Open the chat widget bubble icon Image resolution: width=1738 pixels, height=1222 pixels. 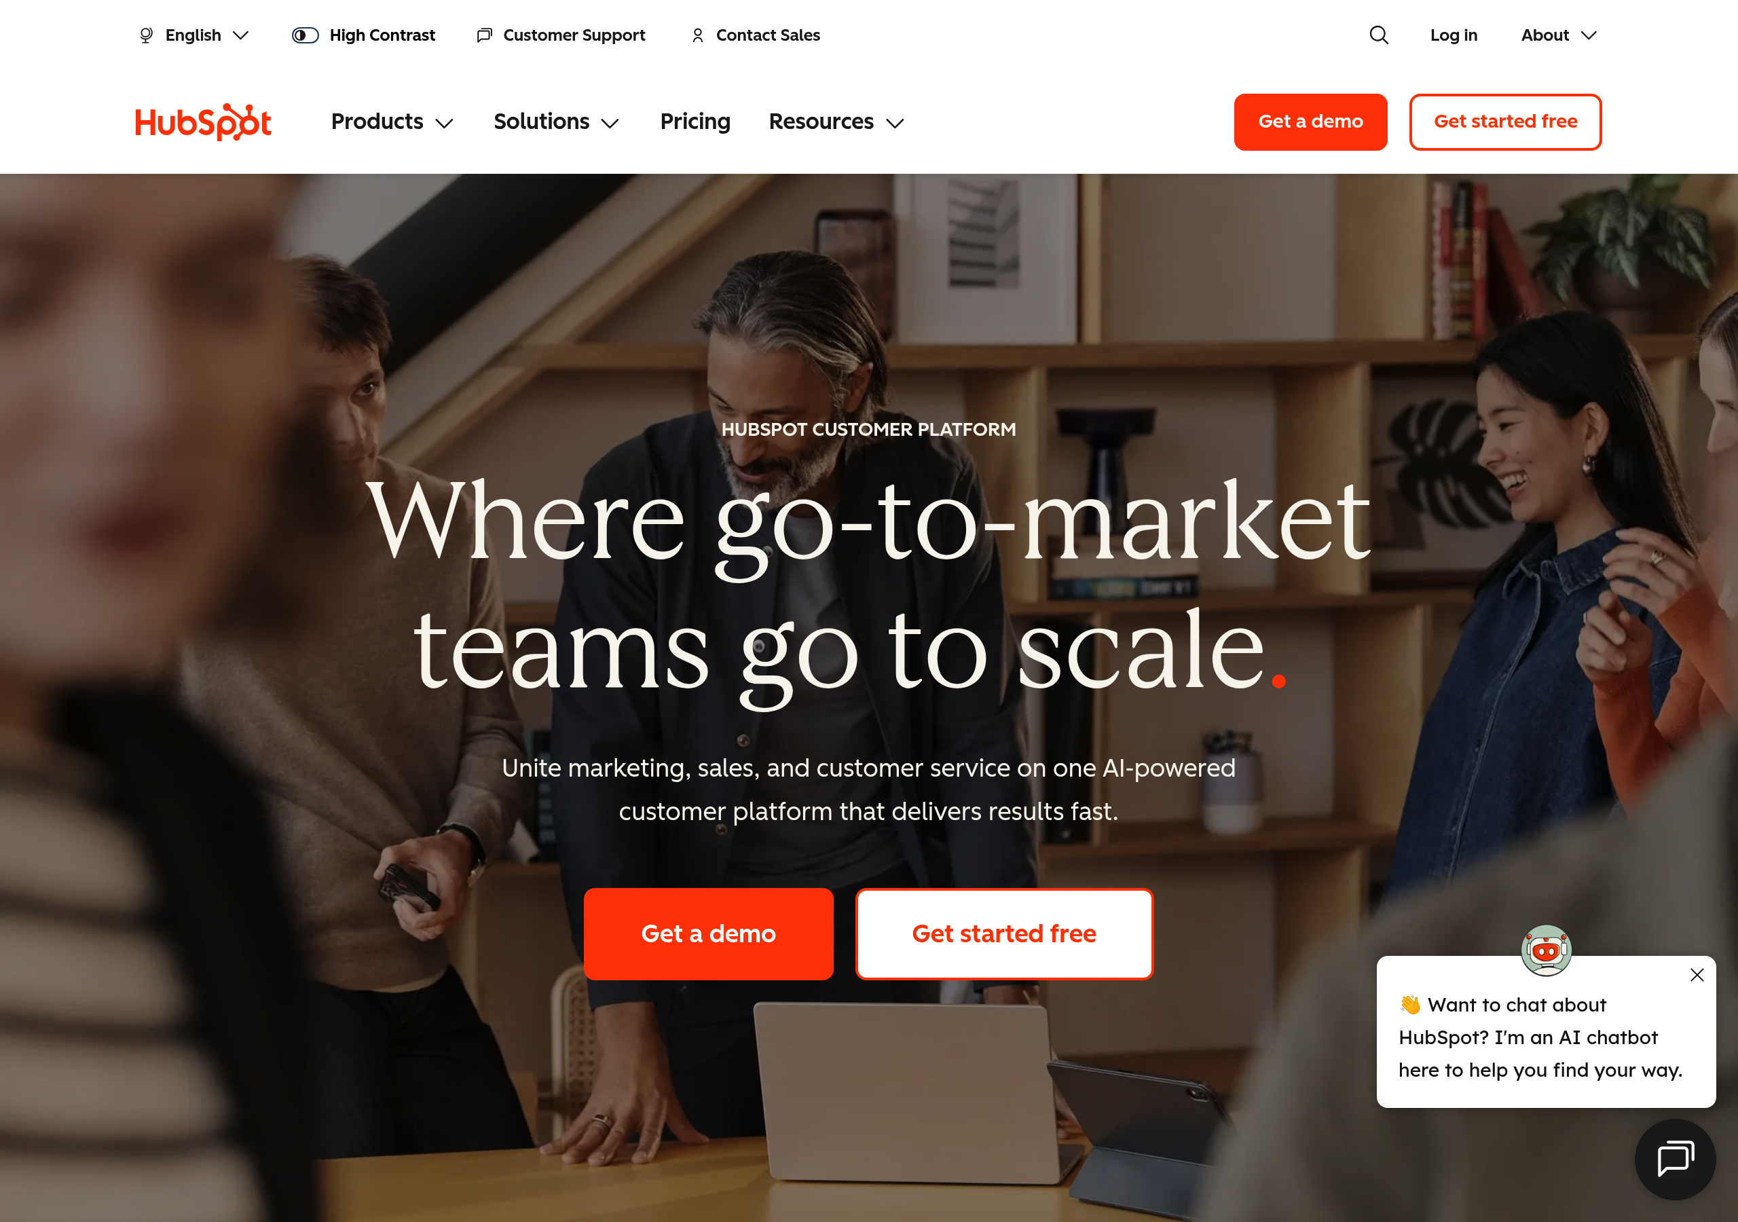(x=1675, y=1159)
